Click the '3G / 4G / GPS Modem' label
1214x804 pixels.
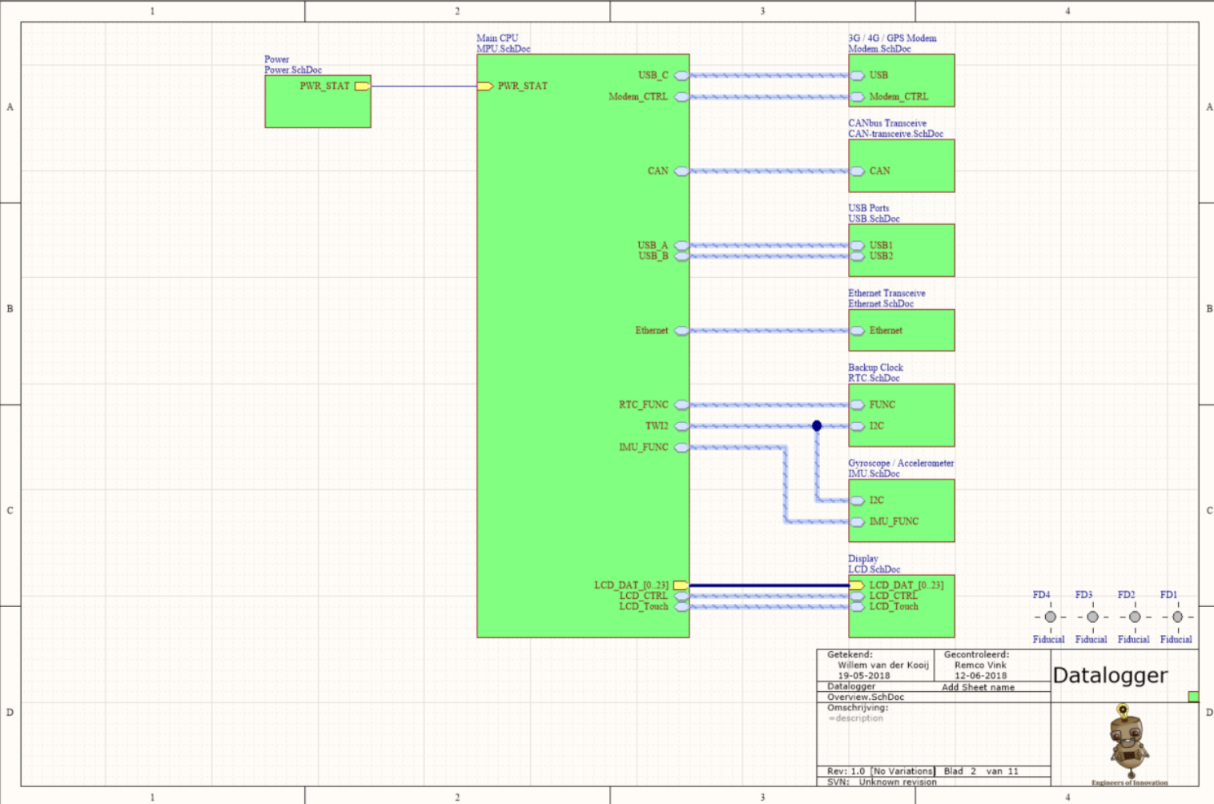(x=892, y=38)
